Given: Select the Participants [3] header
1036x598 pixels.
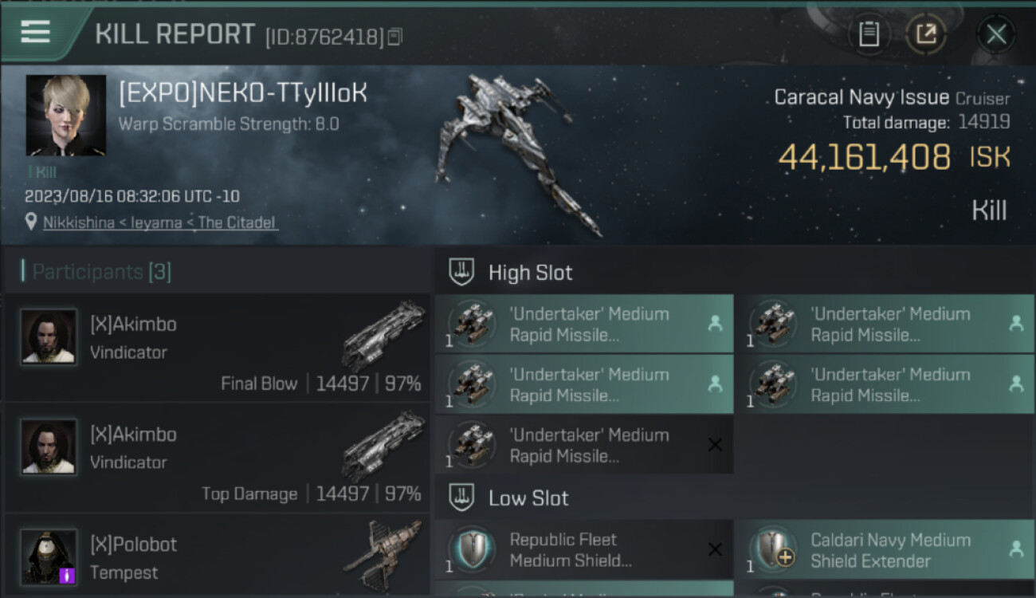Looking at the screenshot, I should [x=101, y=272].
